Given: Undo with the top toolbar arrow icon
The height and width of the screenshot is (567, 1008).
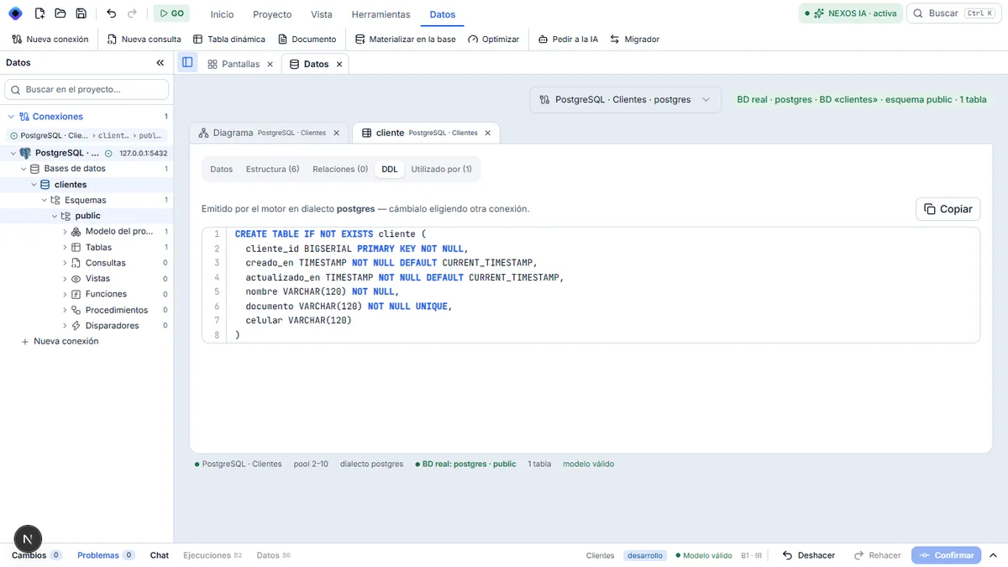Looking at the screenshot, I should (x=112, y=13).
